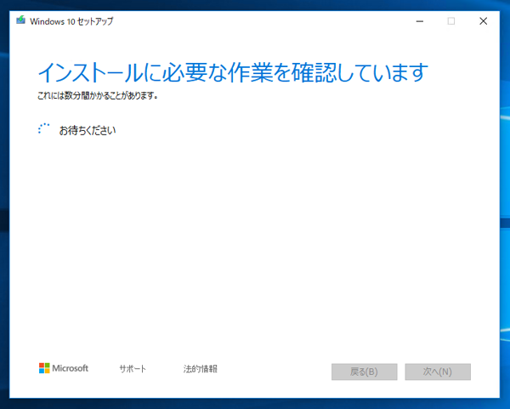Click the text これには数分間かかることがあります。
The height and width of the screenshot is (409, 510).
coord(98,96)
